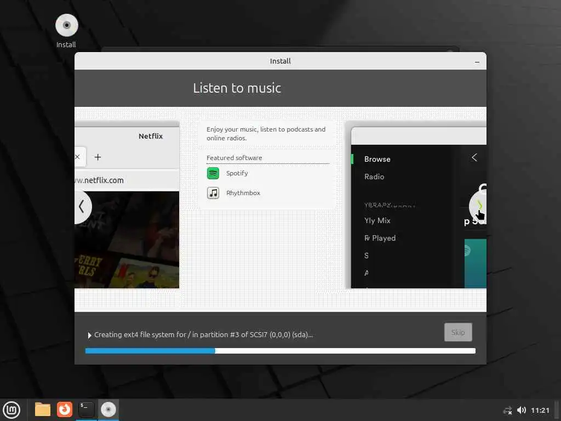Click the Rhythmbox music note icon
The image size is (561, 421).
213,193
